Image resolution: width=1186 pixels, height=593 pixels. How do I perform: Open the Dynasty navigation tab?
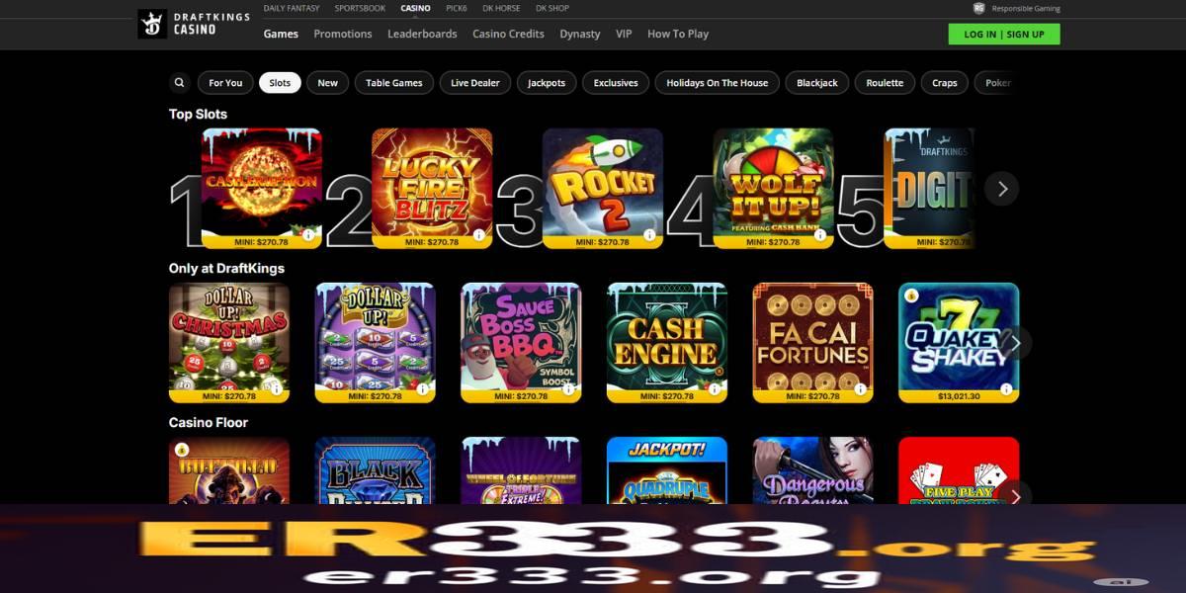click(580, 34)
